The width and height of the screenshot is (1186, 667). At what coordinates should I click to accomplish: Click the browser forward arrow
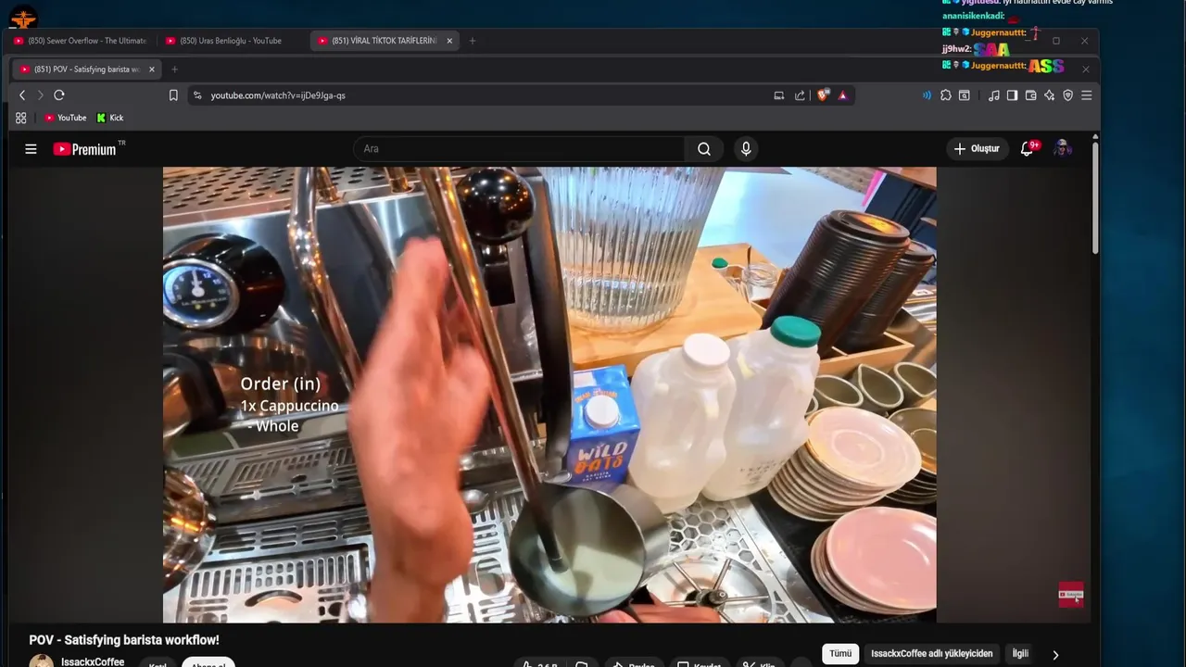[40, 95]
